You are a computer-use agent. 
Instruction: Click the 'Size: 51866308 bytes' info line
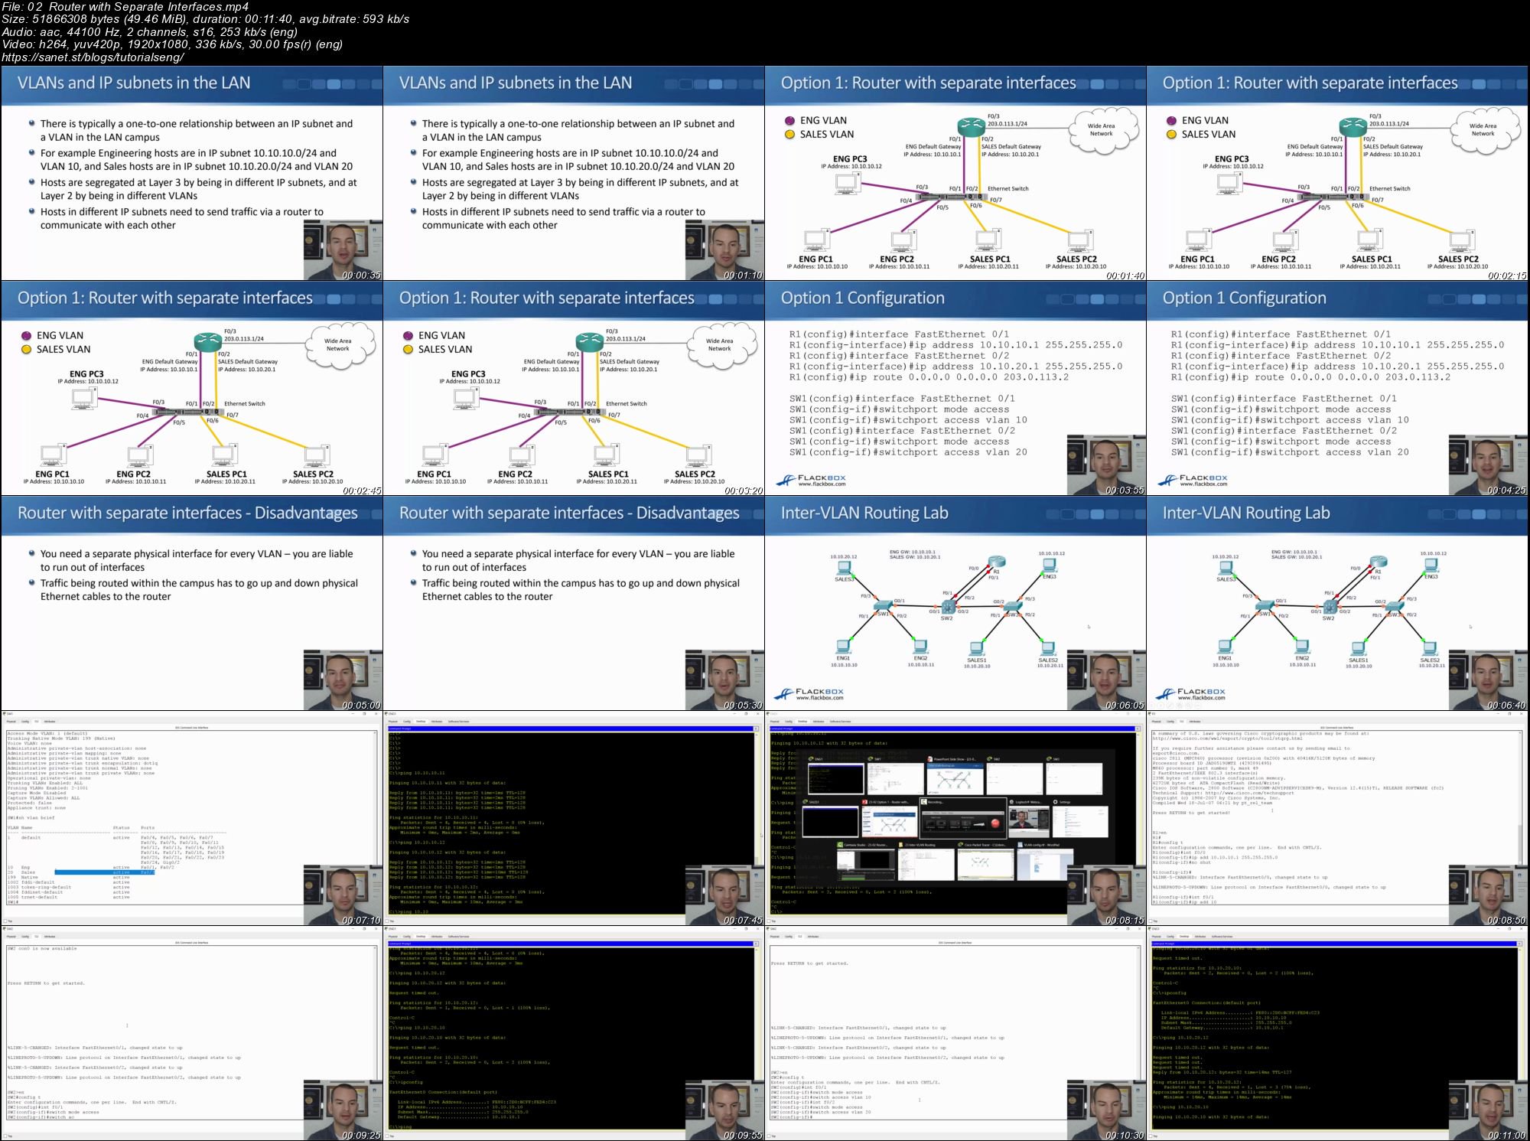(205, 19)
